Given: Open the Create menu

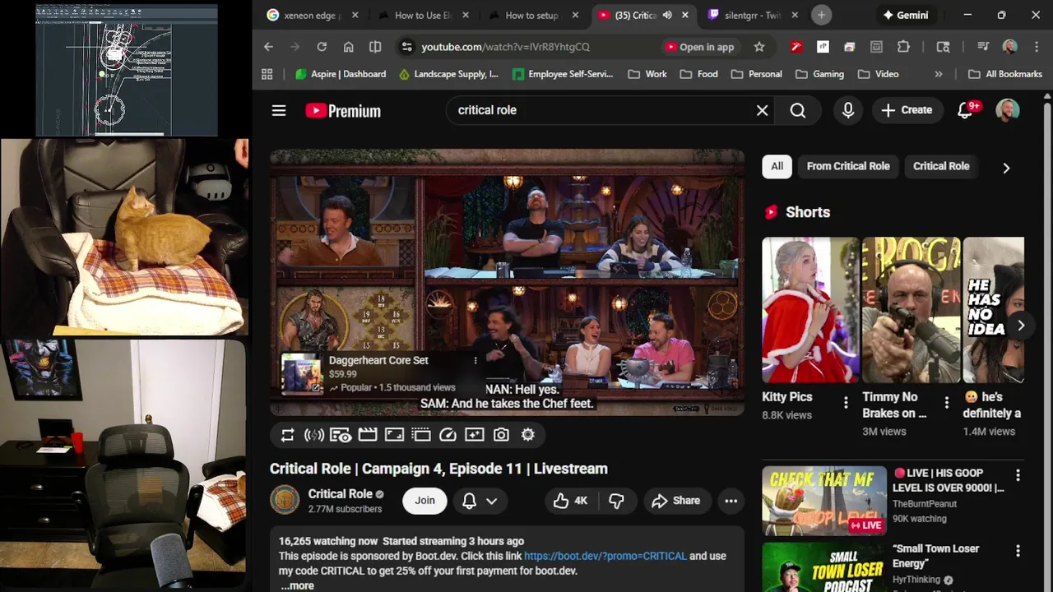Looking at the screenshot, I should click(x=907, y=110).
